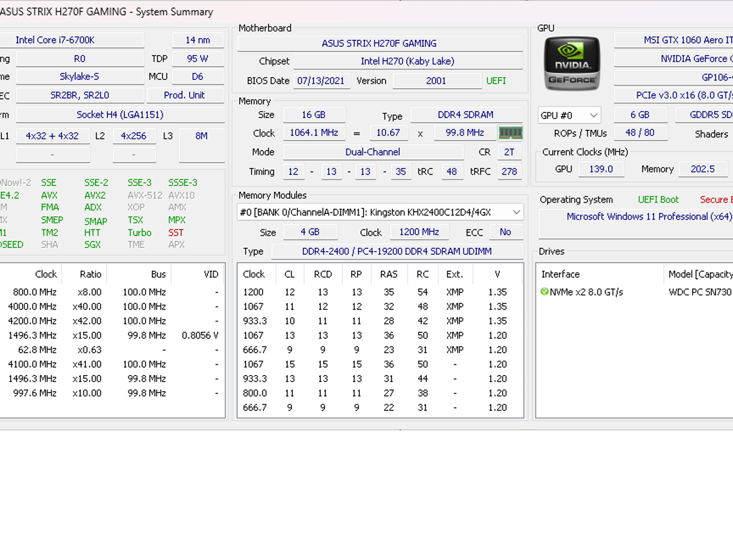
Task: Click the UEFI Boot label
Action: [x=658, y=199]
